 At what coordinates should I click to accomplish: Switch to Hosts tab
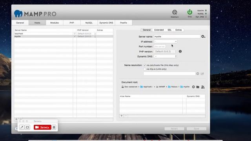pyautogui.click(x=37, y=23)
